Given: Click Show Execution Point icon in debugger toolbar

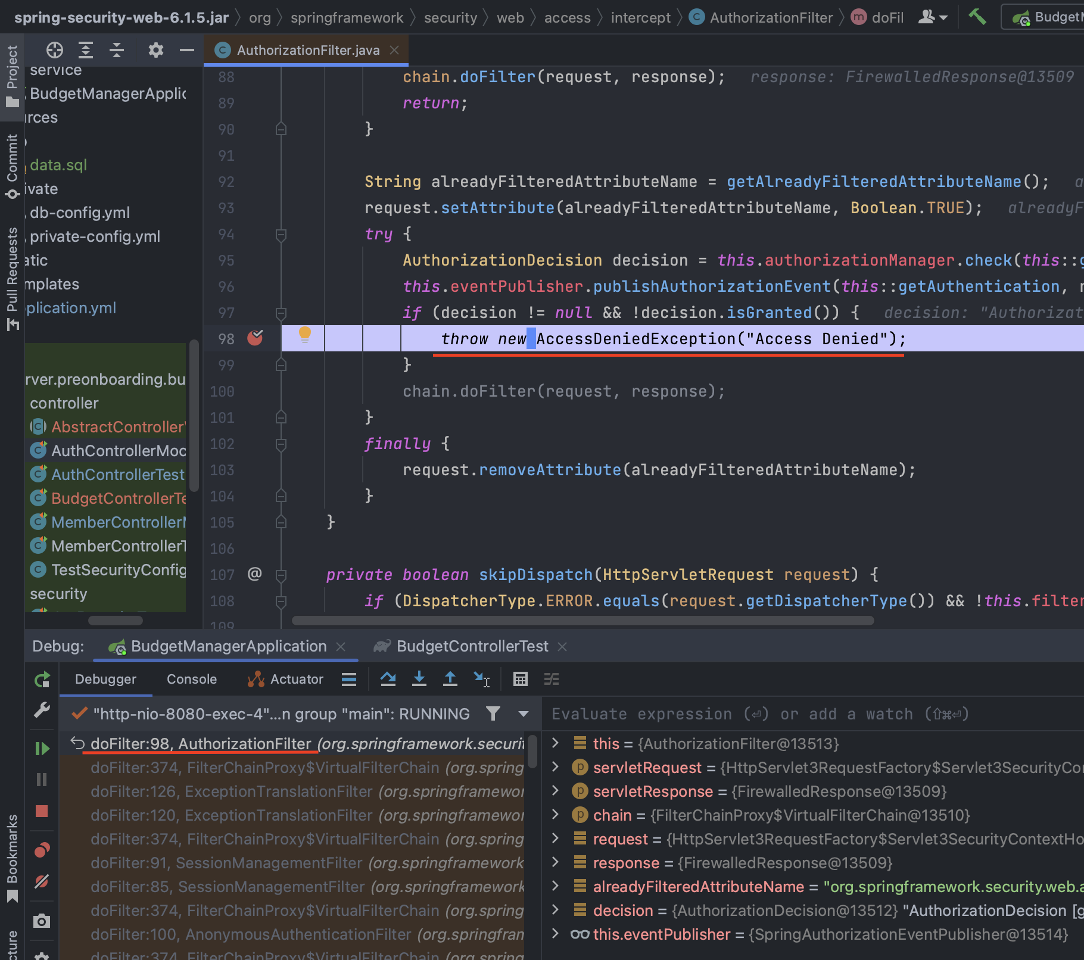Looking at the screenshot, I should tap(349, 680).
